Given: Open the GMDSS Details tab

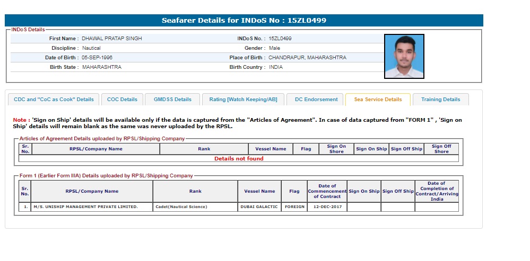Looking at the screenshot, I should [172, 100].
